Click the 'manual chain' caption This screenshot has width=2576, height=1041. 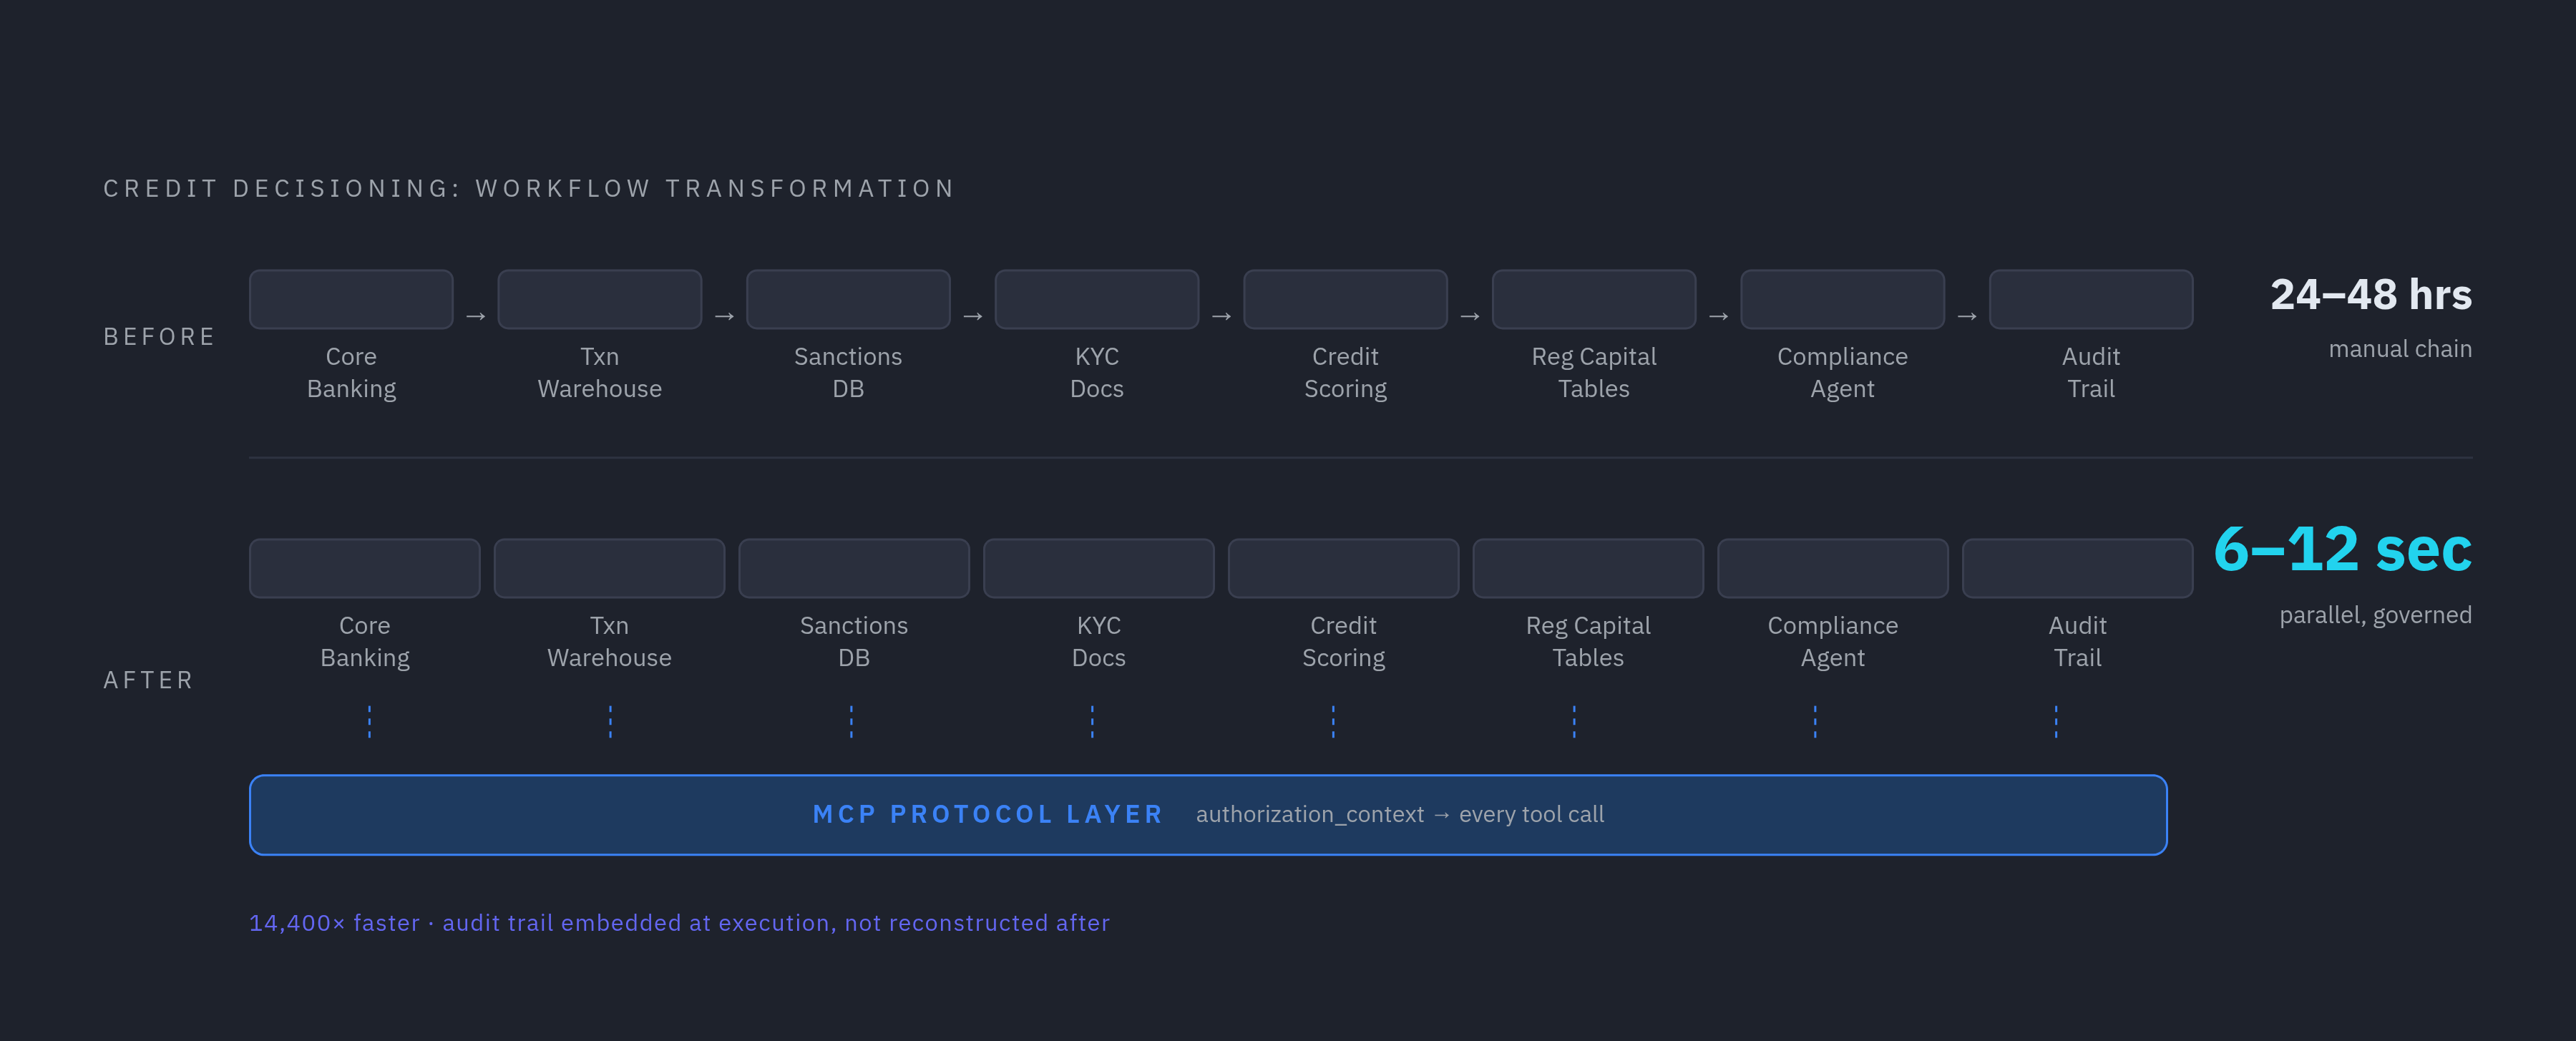click(2400, 349)
